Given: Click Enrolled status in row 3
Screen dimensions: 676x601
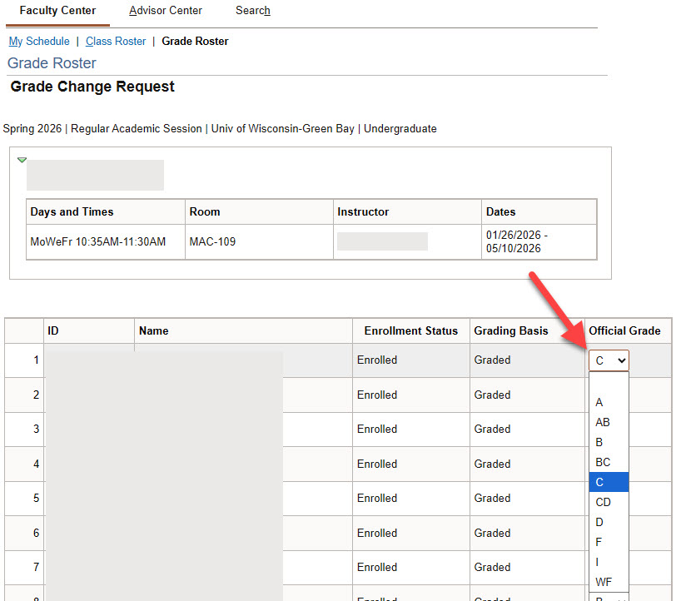Looking at the screenshot, I should [377, 429].
